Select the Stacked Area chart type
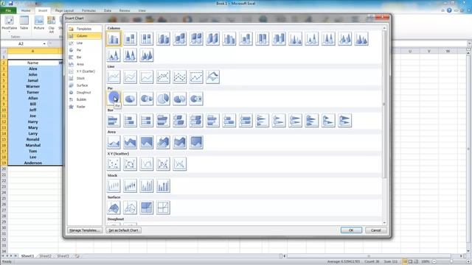The image size is (472, 265). 130,142
